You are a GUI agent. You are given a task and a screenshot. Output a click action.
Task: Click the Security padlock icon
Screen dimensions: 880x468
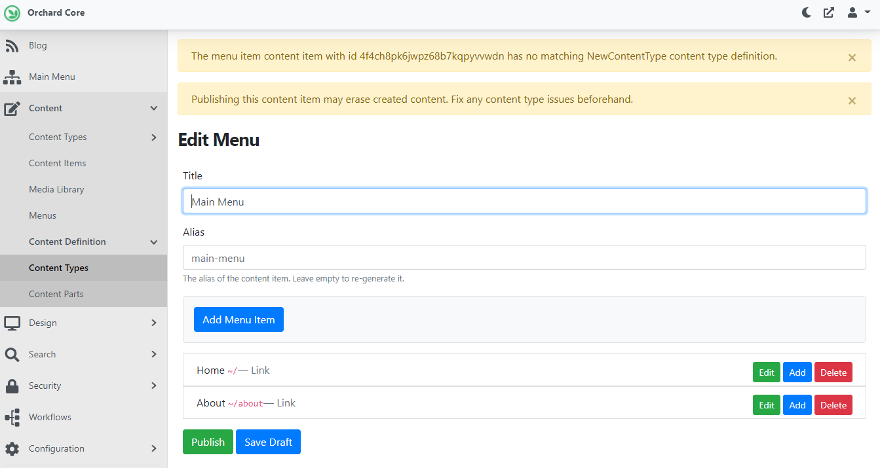(x=12, y=386)
